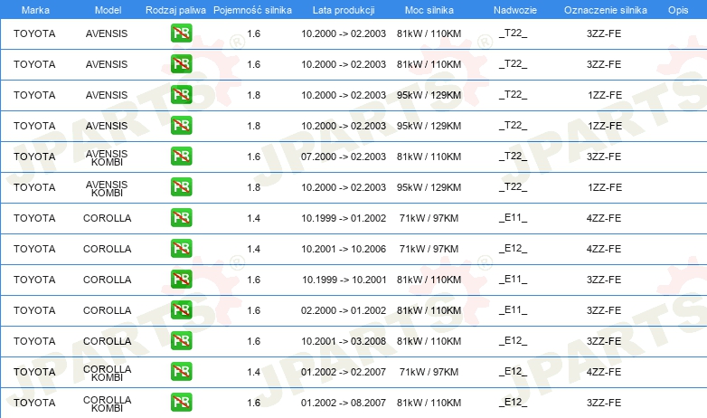Click body code _E12_ in the 10.2001 -> 03.2008 row
This screenshot has width=707, height=418.
[514, 340]
